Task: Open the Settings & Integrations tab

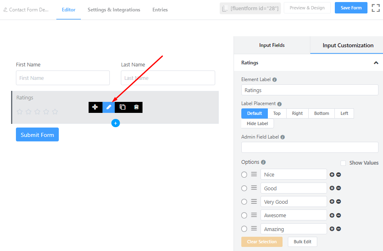Action: point(114,10)
